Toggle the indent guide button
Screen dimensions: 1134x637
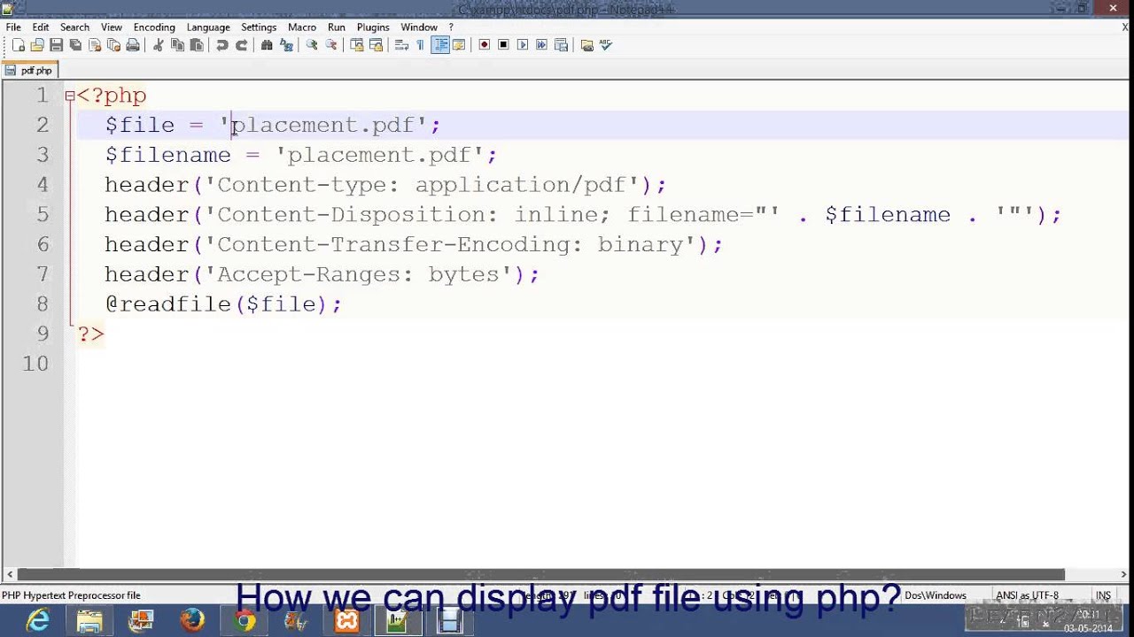pyautogui.click(x=440, y=45)
